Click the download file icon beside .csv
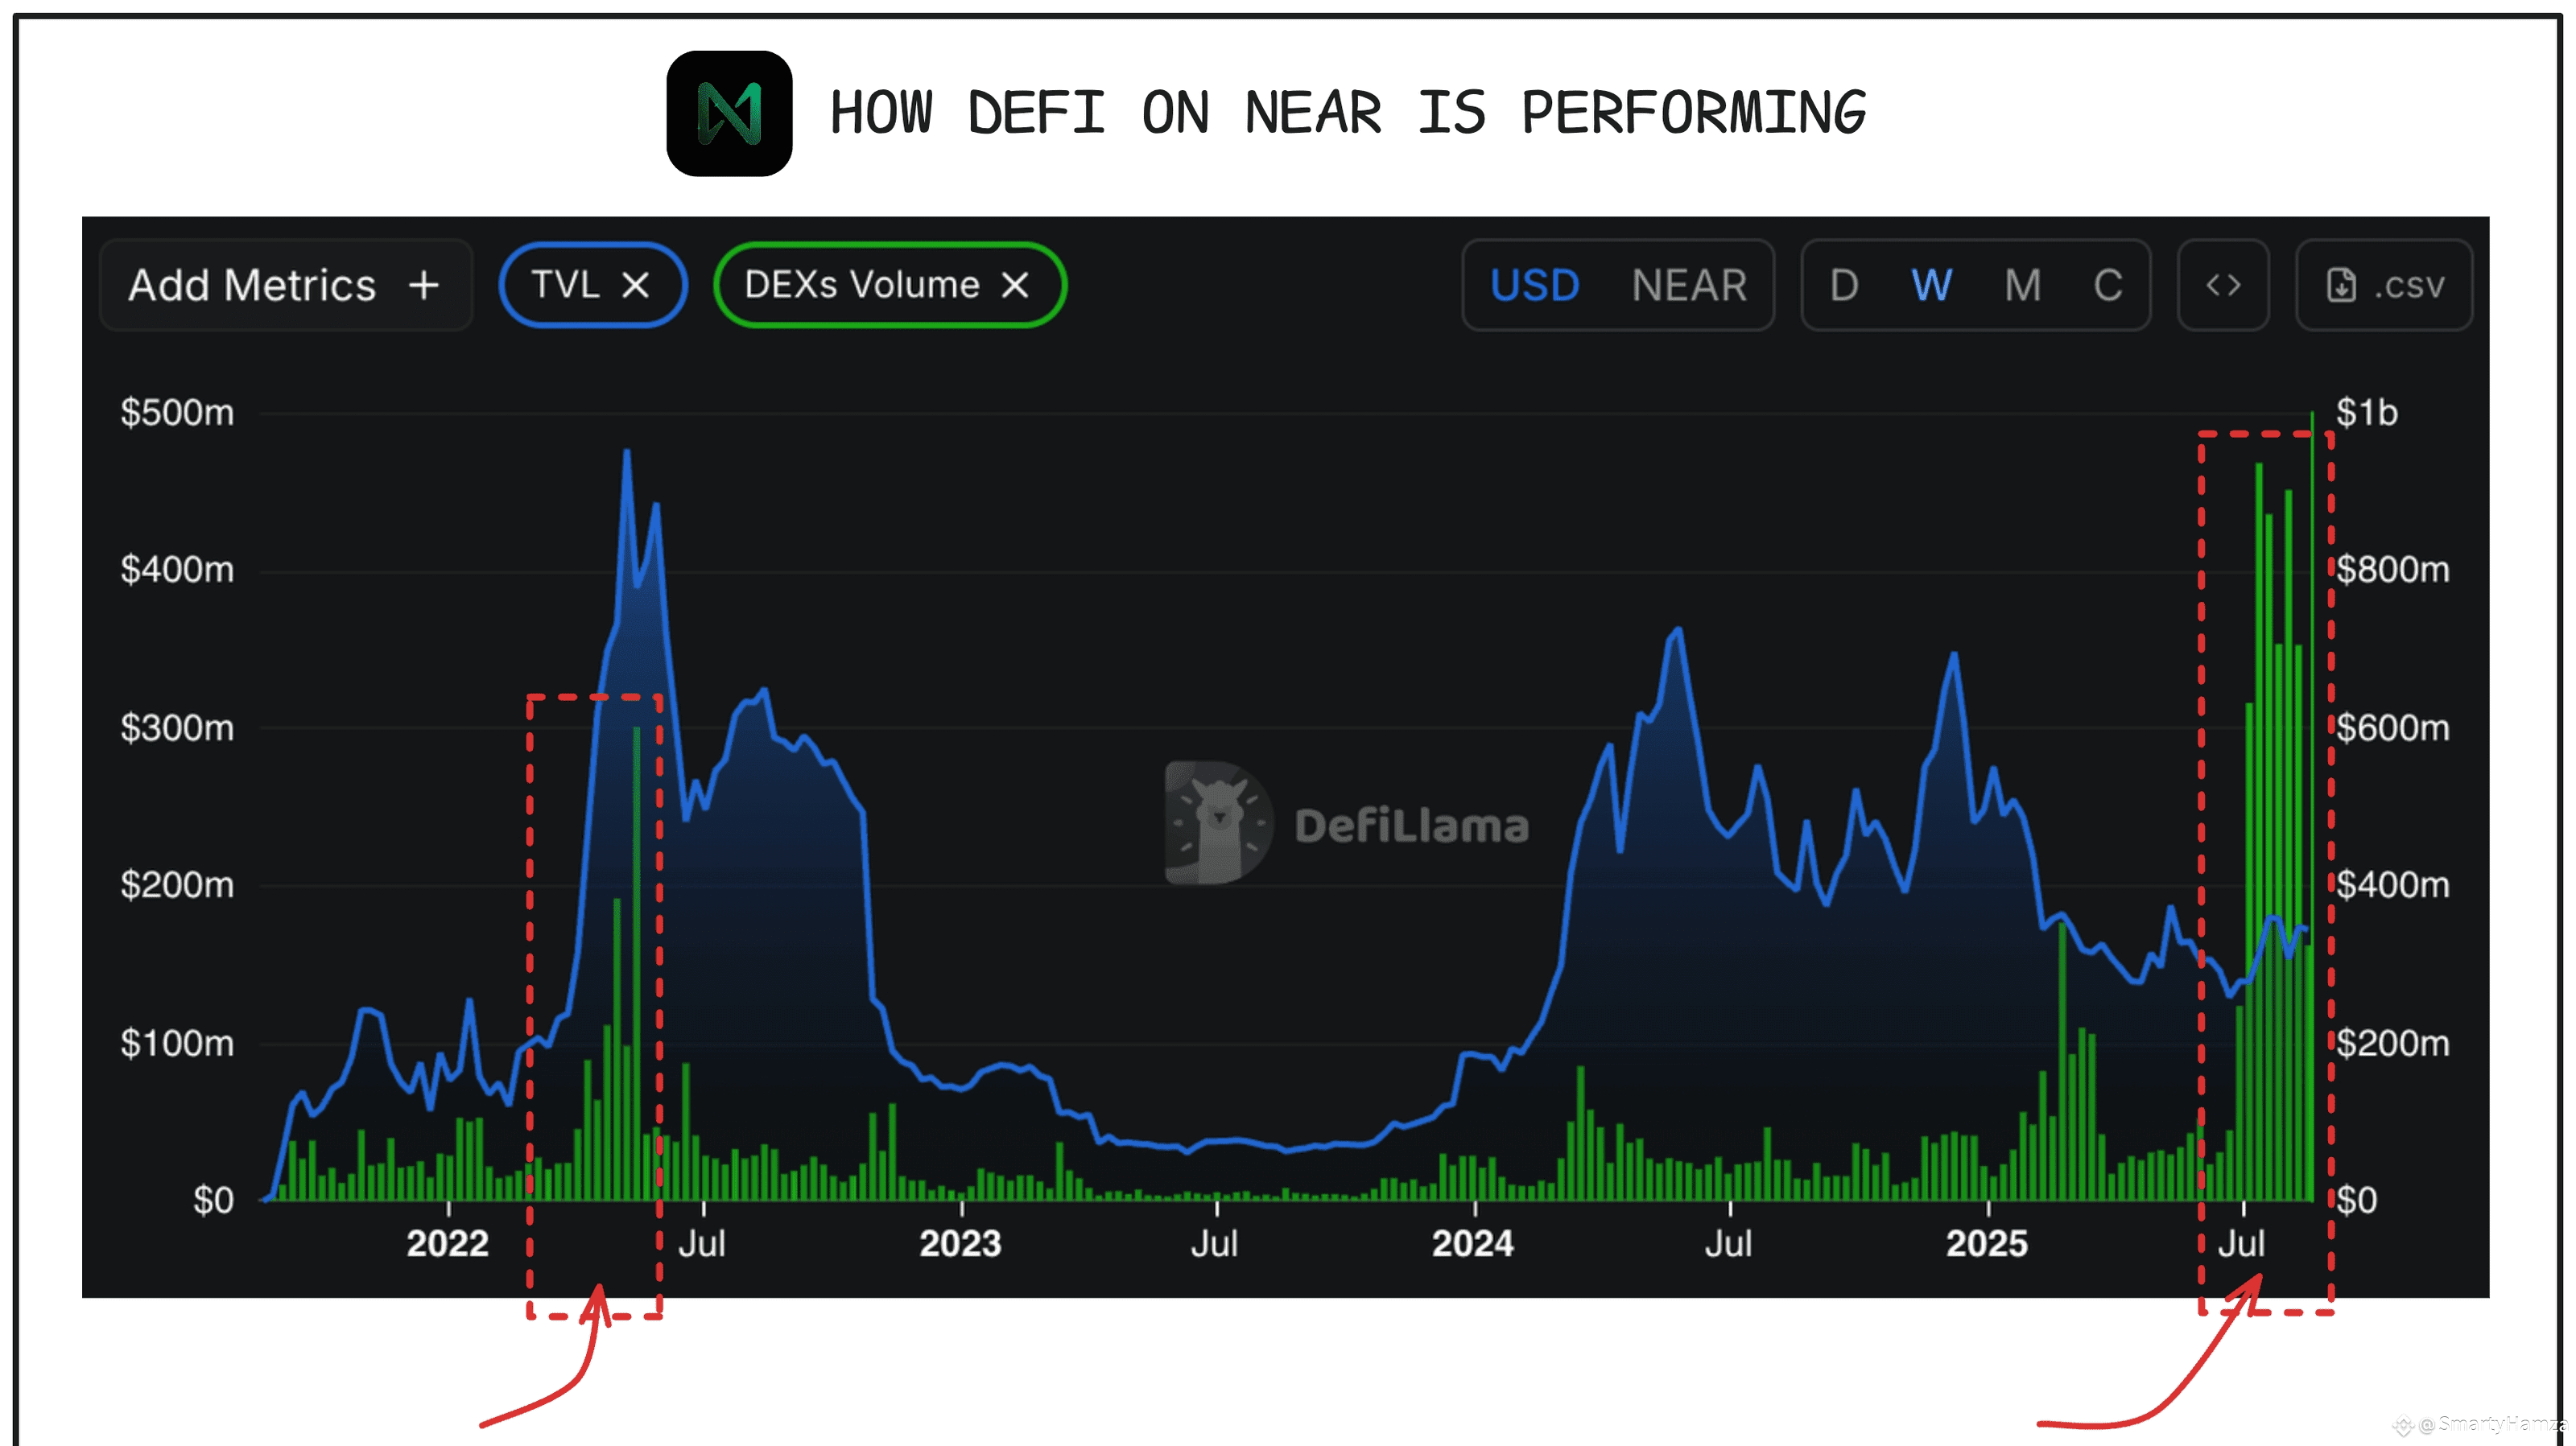The width and height of the screenshot is (2576, 1446). click(x=2340, y=286)
